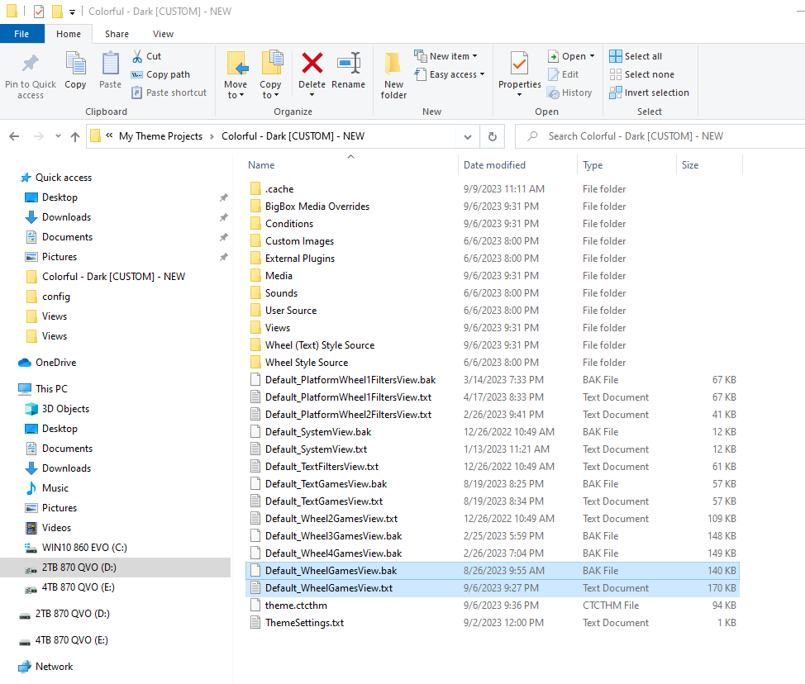Select the Custom Images folder
The image size is (805, 684).
pos(299,241)
